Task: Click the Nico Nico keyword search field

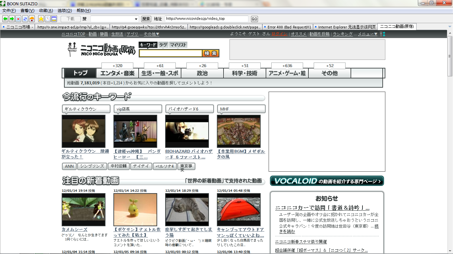Action: coord(170,53)
